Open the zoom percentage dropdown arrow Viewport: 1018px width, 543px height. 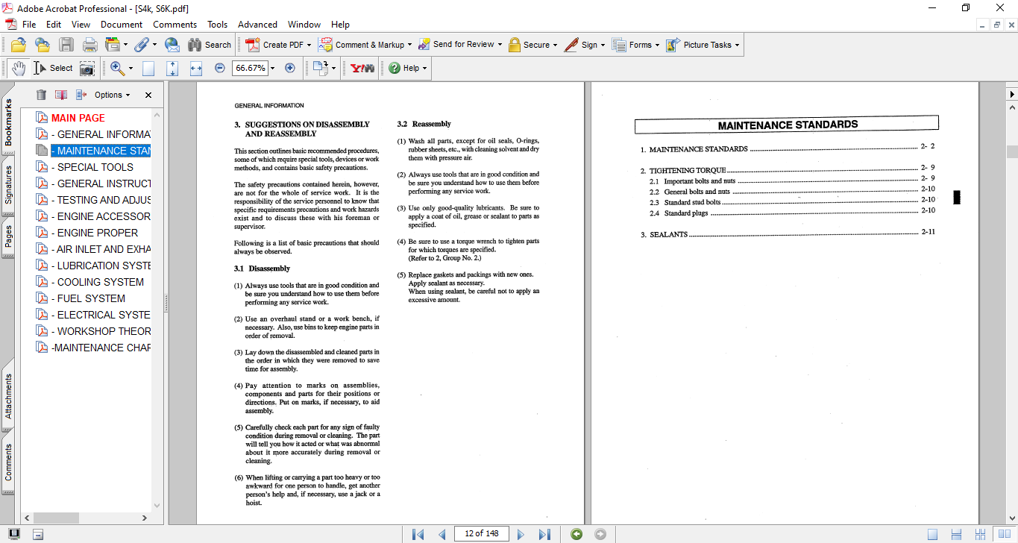(x=272, y=68)
